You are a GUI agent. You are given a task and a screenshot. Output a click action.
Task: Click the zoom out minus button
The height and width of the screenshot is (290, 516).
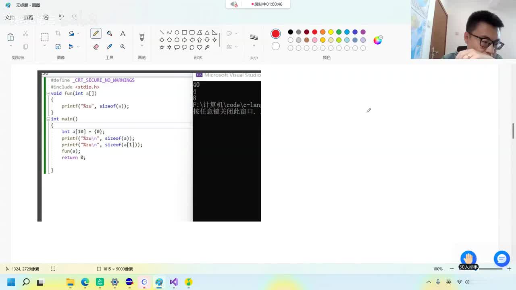[451, 269]
